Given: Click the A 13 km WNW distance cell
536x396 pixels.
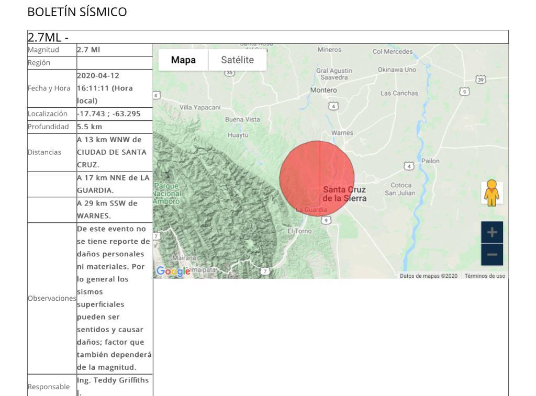Looking at the screenshot, I should (115, 152).
